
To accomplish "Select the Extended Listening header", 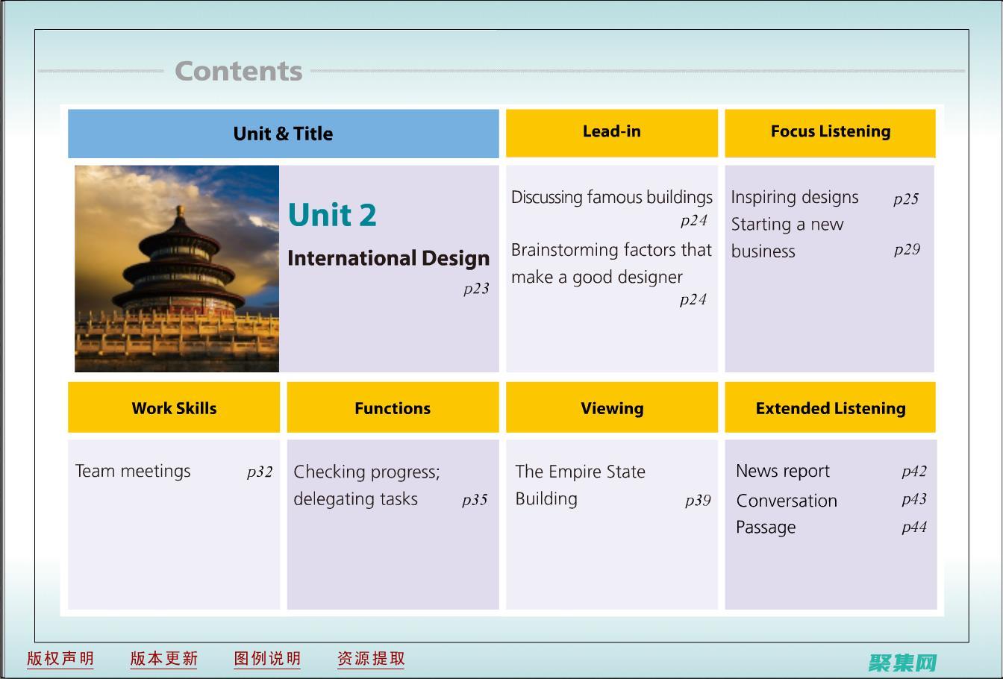I will (x=830, y=408).
